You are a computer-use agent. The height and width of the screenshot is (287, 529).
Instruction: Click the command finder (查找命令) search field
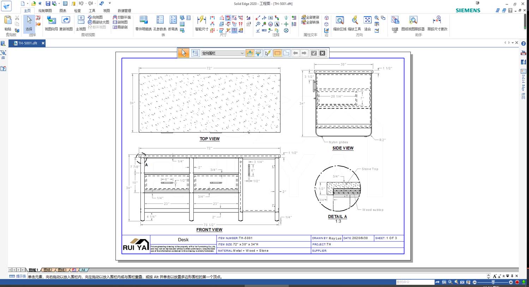[x=415, y=282]
